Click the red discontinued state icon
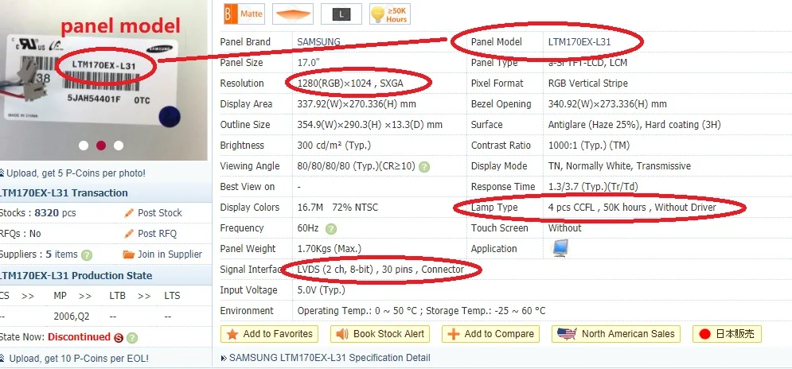Image resolution: width=792 pixels, height=369 pixels. [x=119, y=338]
